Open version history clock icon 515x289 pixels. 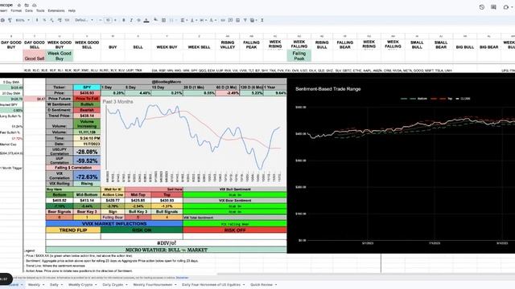[481, 7]
